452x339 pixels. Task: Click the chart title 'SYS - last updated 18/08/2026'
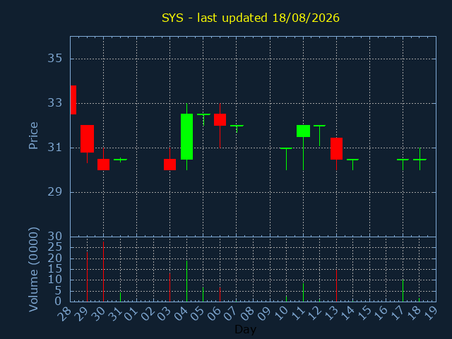pos(251,18)
